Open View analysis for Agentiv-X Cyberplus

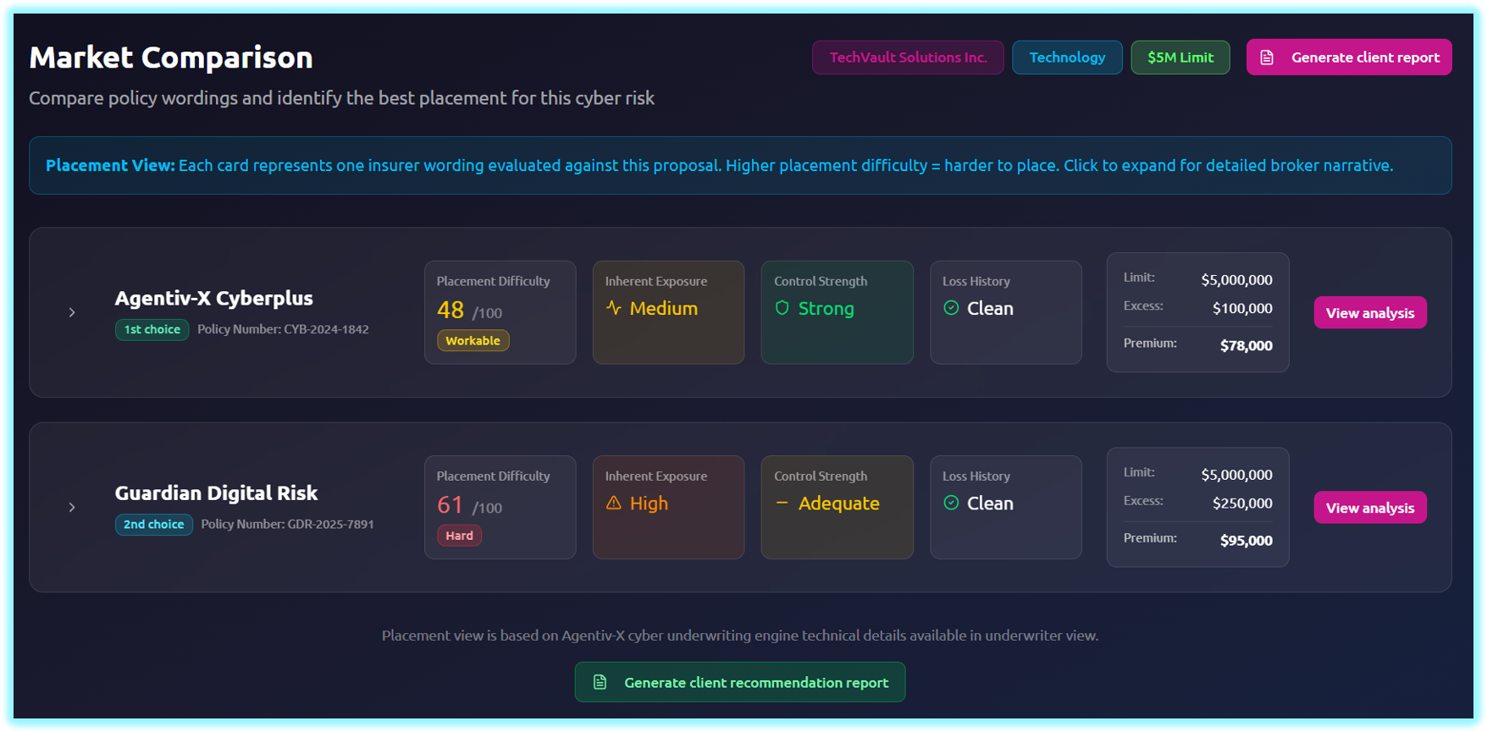(x=1370, y=312)
